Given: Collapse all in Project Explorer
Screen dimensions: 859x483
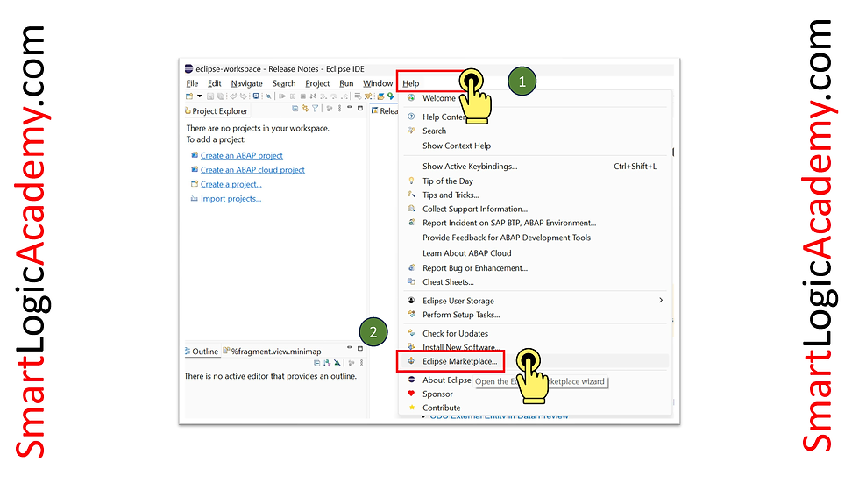Looking at the screenshot, I should [295, 109].
